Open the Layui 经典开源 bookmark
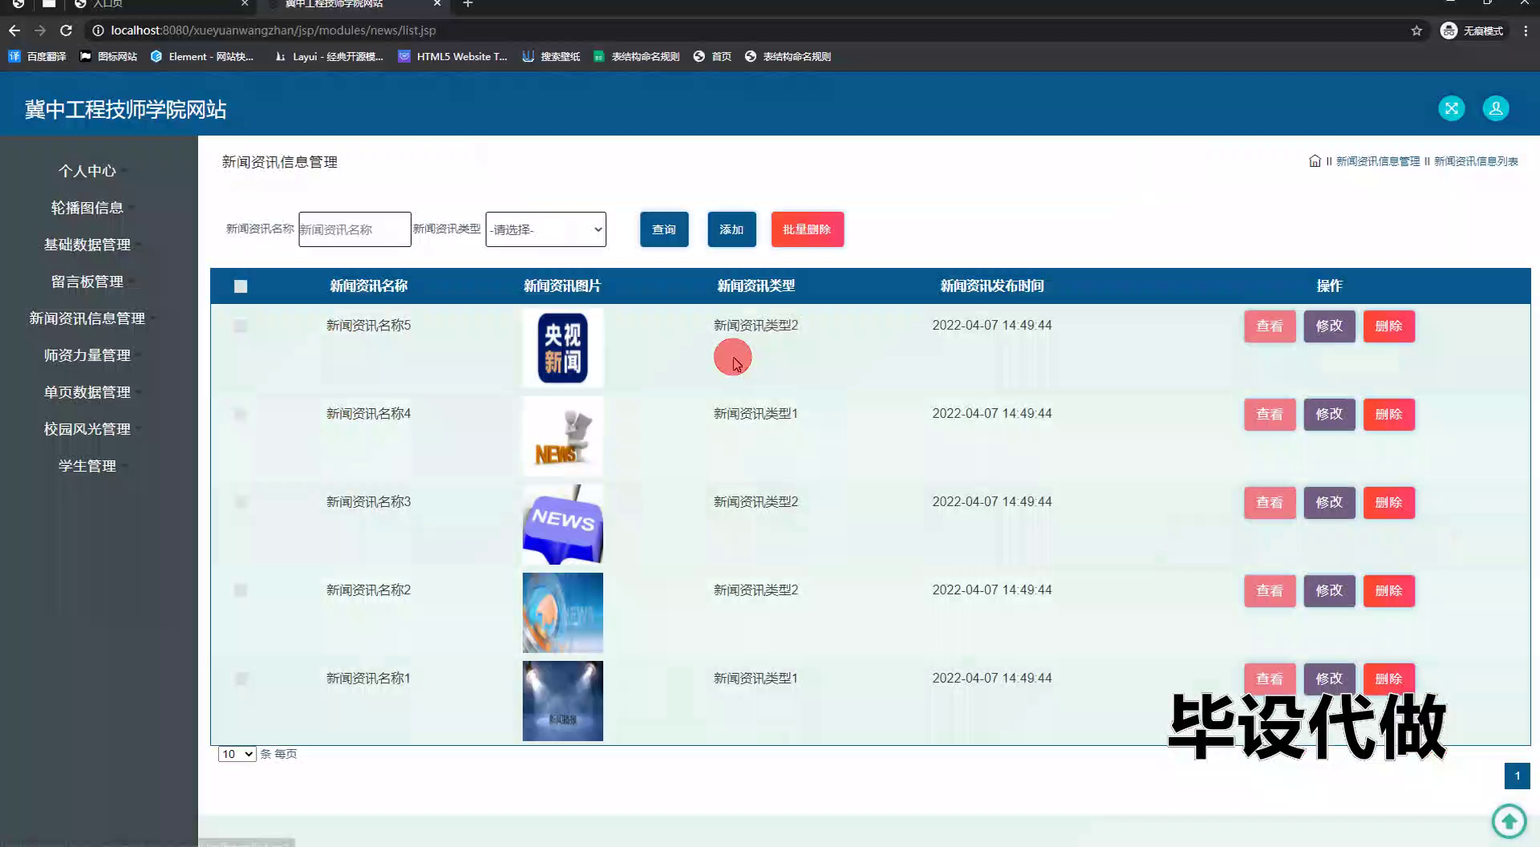1540x847 pixels. pos(329,56)
